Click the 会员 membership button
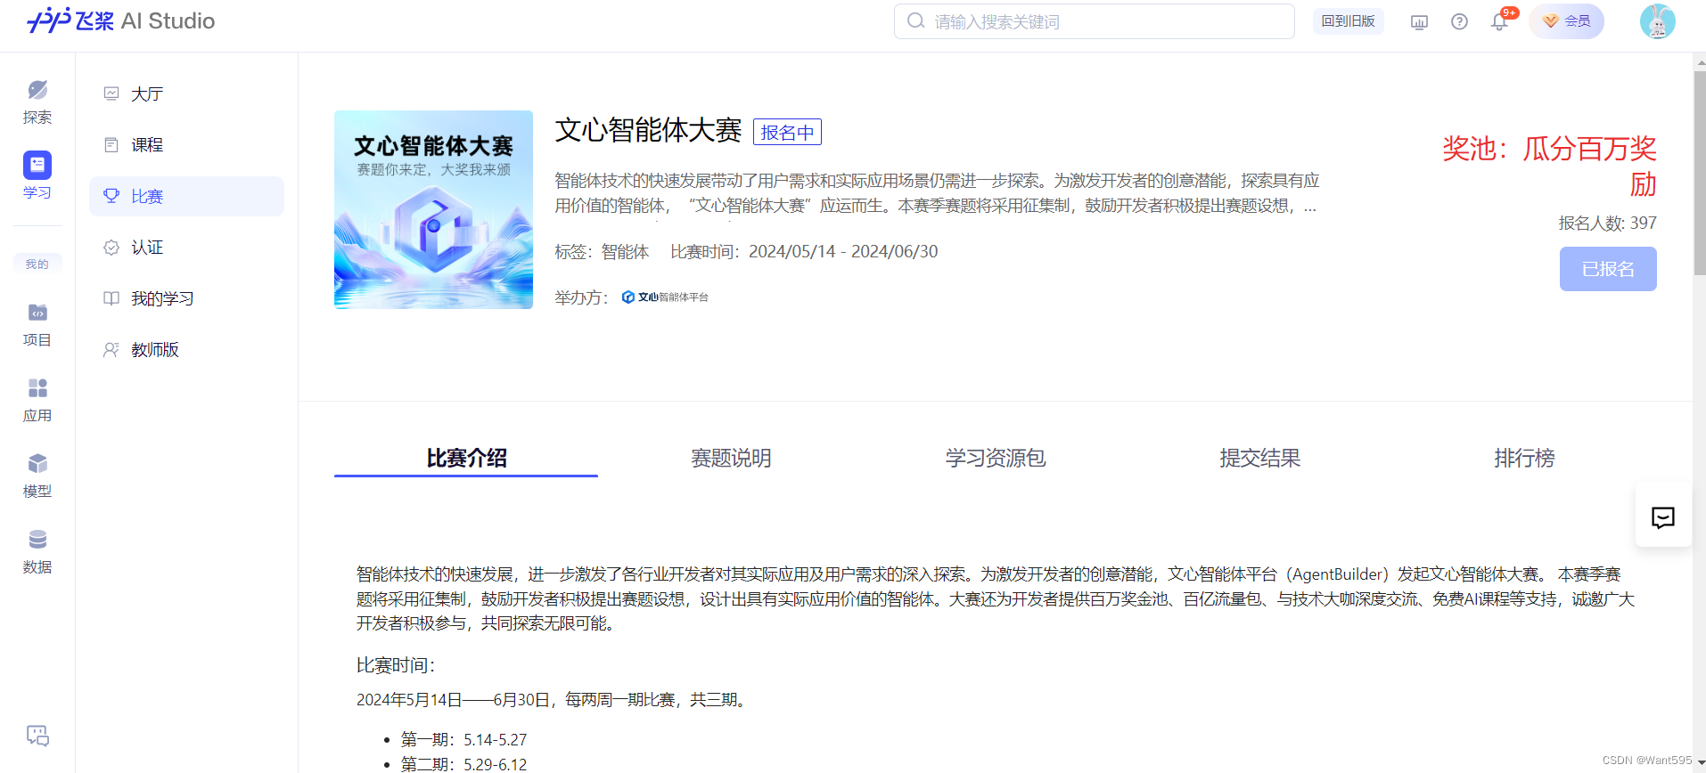The height and width of the screenshot is (773, 1706). pos(1567,21)
